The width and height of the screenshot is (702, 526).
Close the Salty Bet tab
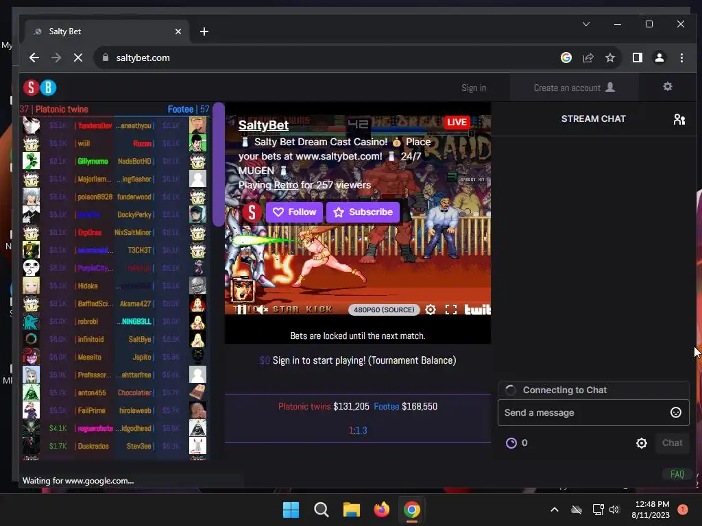[178, 32]
